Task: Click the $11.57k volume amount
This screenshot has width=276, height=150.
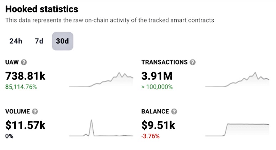Action: [25, 125]
